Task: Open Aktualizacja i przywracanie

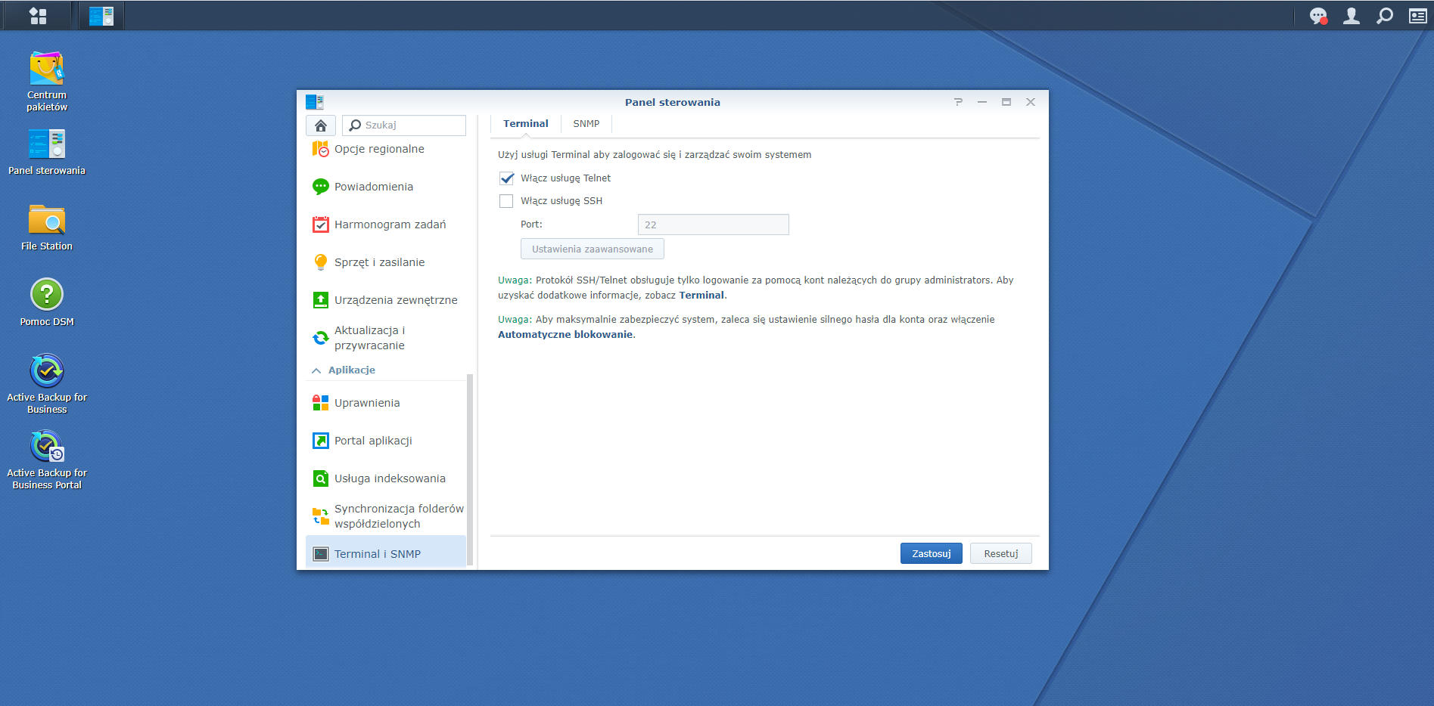Action: [x=386, y=338]
